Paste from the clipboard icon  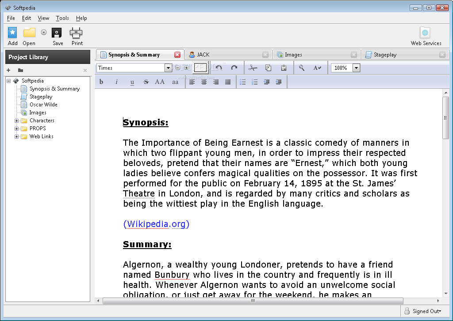tap(284, 68)
